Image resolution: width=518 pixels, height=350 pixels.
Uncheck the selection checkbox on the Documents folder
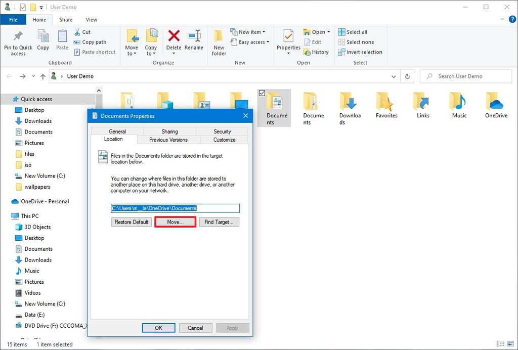tap(262, 93)
